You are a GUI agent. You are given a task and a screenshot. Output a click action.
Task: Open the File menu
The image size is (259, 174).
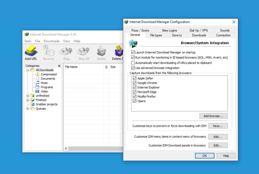coord(37,41)
